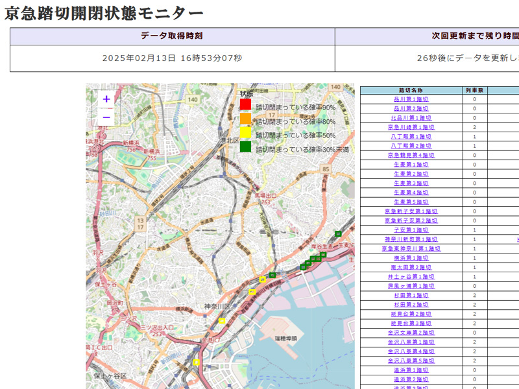Open the 京急川崎第1踏切 link
The width and height of the screenshot is (519, 389).
click(x=411, y=127)
